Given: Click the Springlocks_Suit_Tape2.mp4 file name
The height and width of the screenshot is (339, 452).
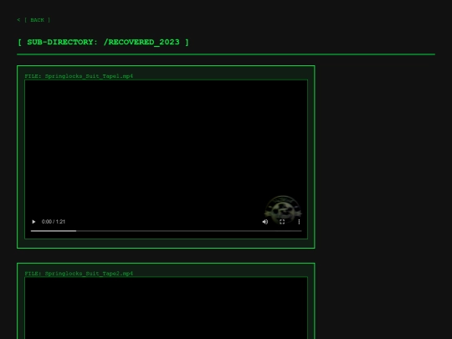Looking at the screenshot, I should coord(89,273).
